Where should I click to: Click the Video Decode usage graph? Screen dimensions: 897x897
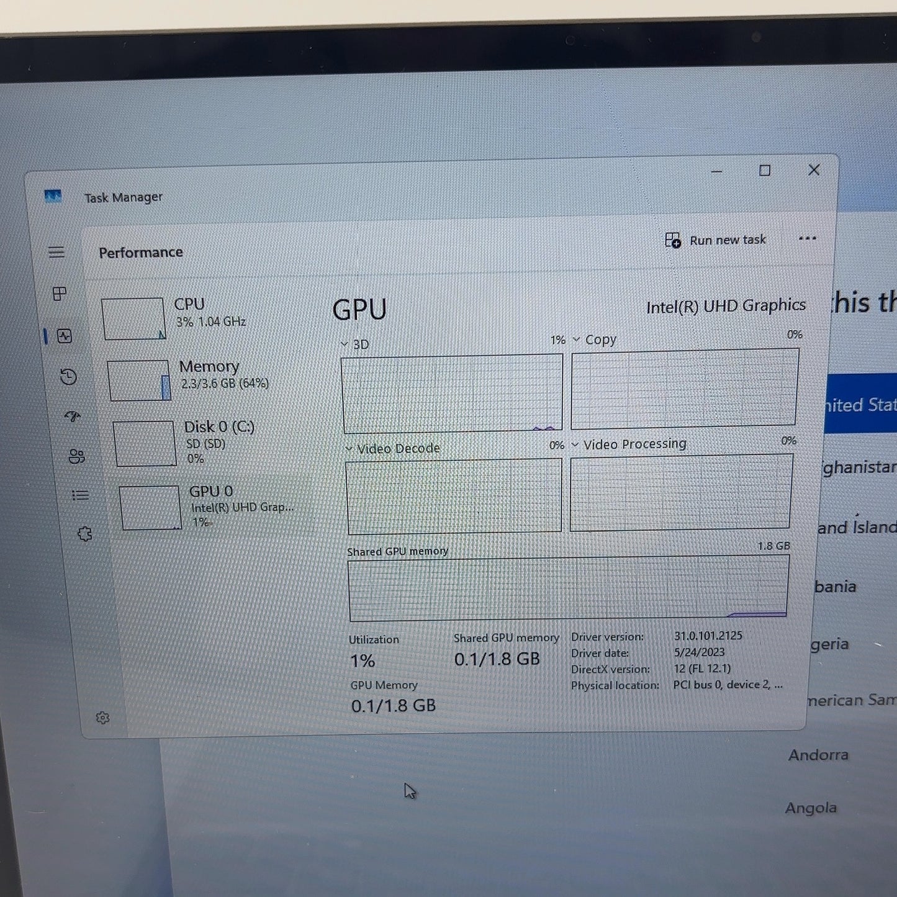click(x=454, y=496)
